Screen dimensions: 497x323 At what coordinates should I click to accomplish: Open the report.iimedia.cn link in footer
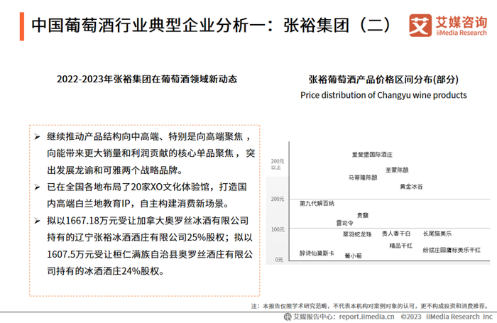point(367,317)
